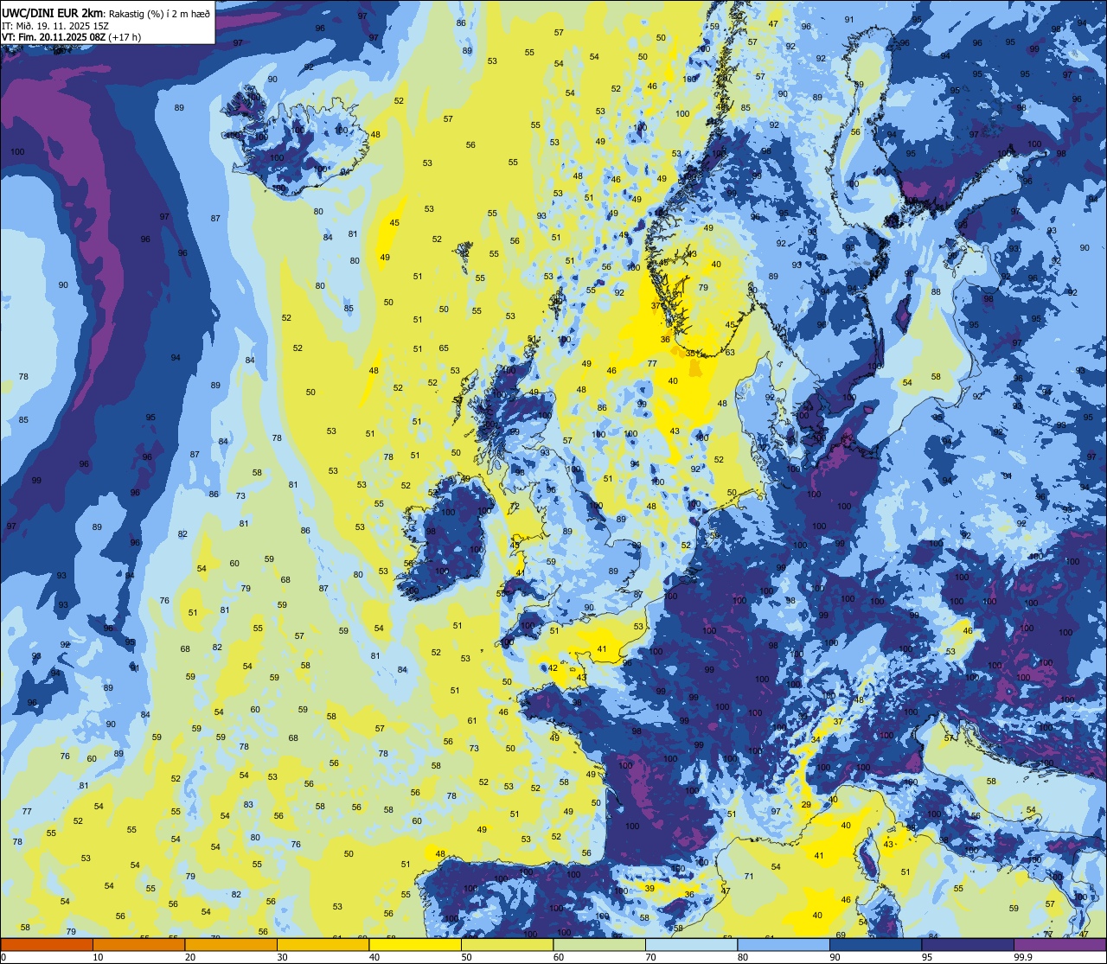The image size is (1107, 964).
Task: Select the purple above-99.9 legend swatch
Action: 1059,944
